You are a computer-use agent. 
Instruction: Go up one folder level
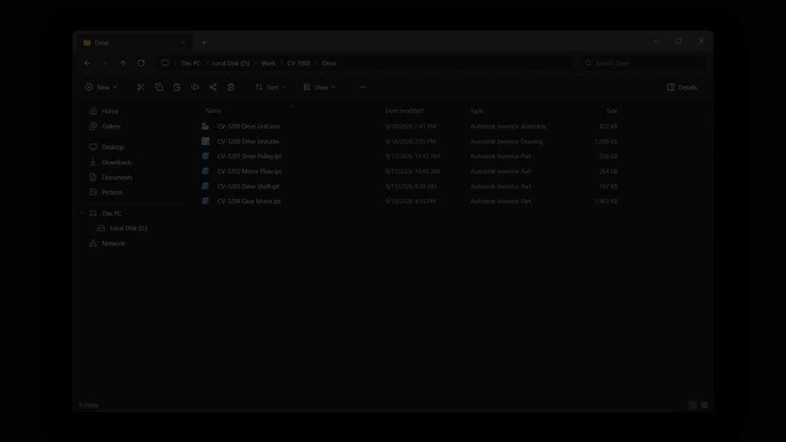123,64
